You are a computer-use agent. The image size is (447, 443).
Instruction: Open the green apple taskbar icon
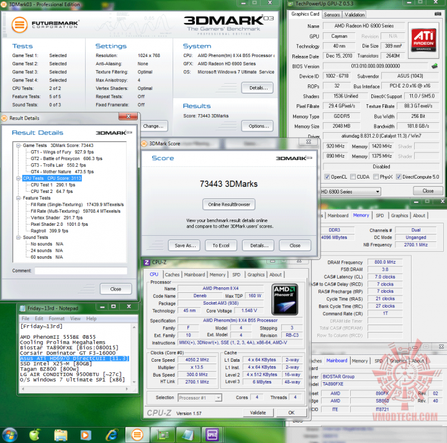pos(35,435)
